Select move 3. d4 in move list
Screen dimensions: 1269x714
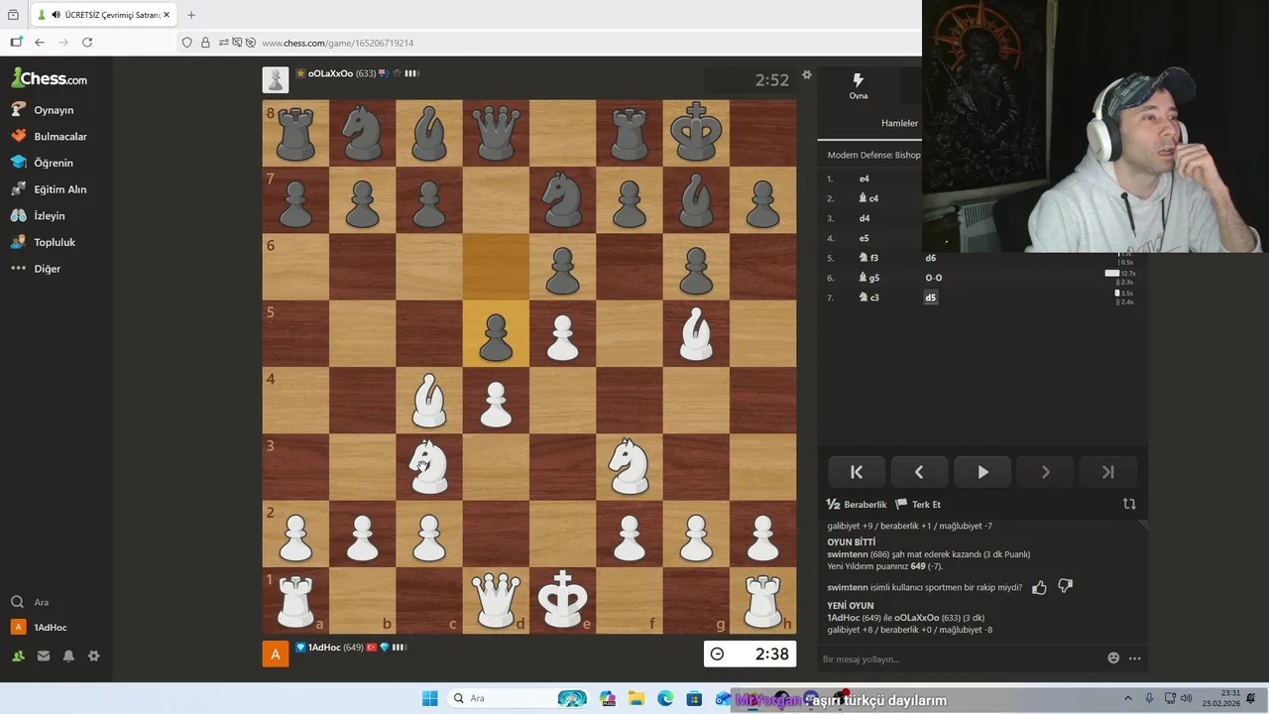pos(865,218)
